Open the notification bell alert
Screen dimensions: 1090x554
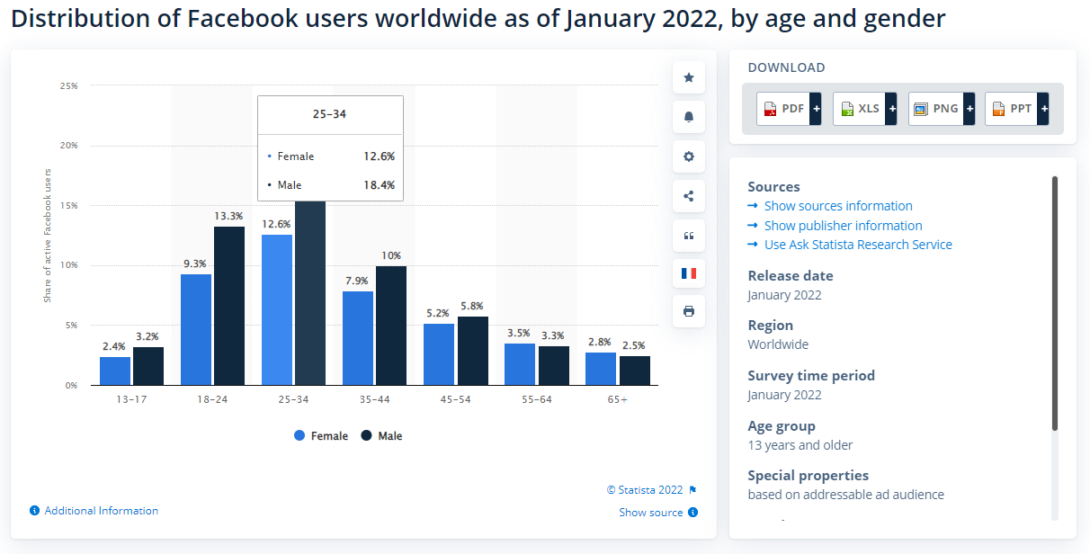pos(688,117)
